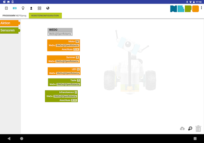This screenshot has width=204, height=143.
Task: Tap the trash bin icon
Action: pyautogui.click(x=198, y=129)
